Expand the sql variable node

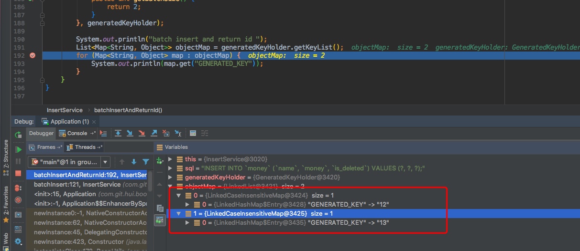(170, 168)
